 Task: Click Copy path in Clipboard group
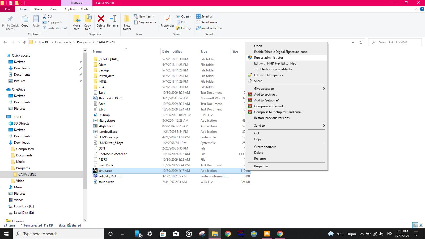pyautogui.click(x=52, y=22)
